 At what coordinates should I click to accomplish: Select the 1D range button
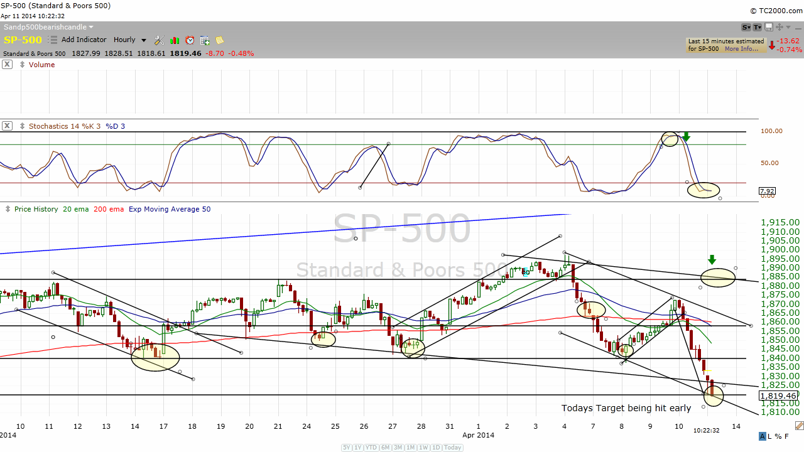click(x=435, y=448)
